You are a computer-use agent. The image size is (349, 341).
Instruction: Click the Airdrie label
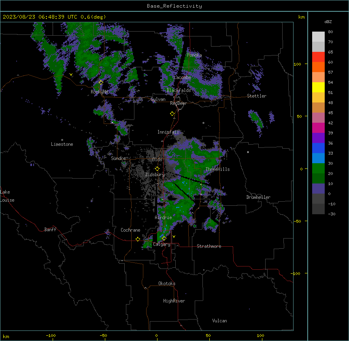(163, 217)
